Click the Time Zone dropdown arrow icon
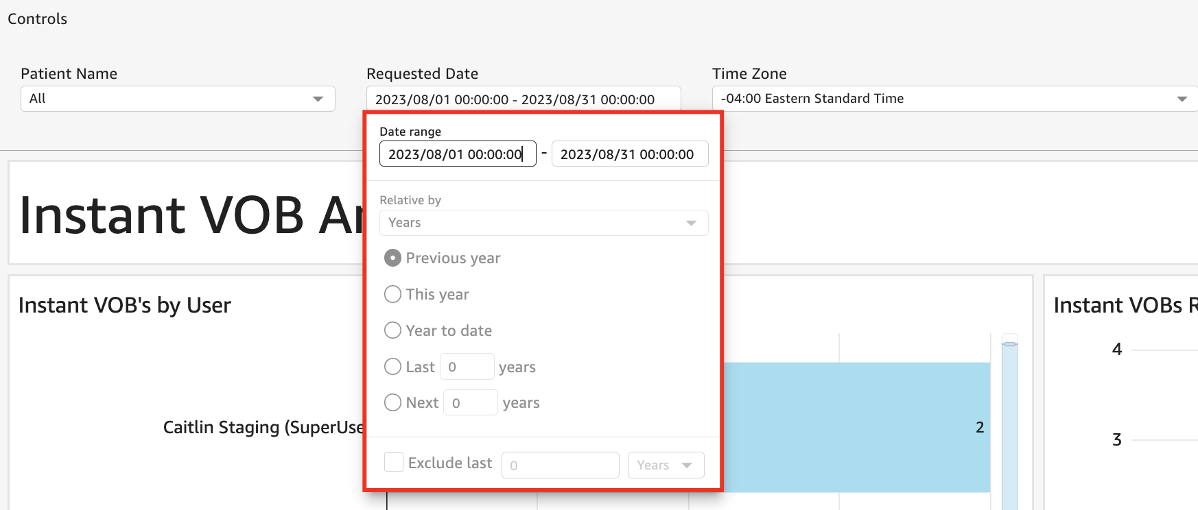1198x510 pixels. [1182, 99]
